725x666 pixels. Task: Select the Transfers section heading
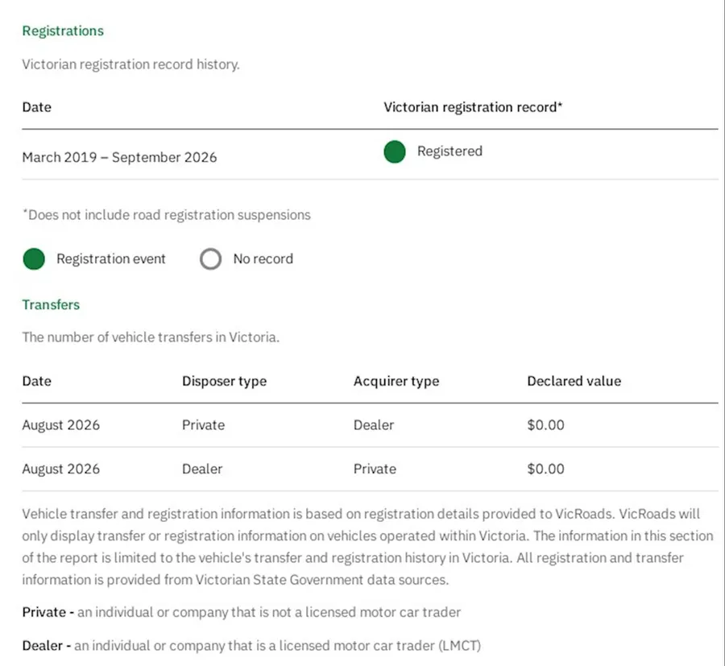click(51, 305)
